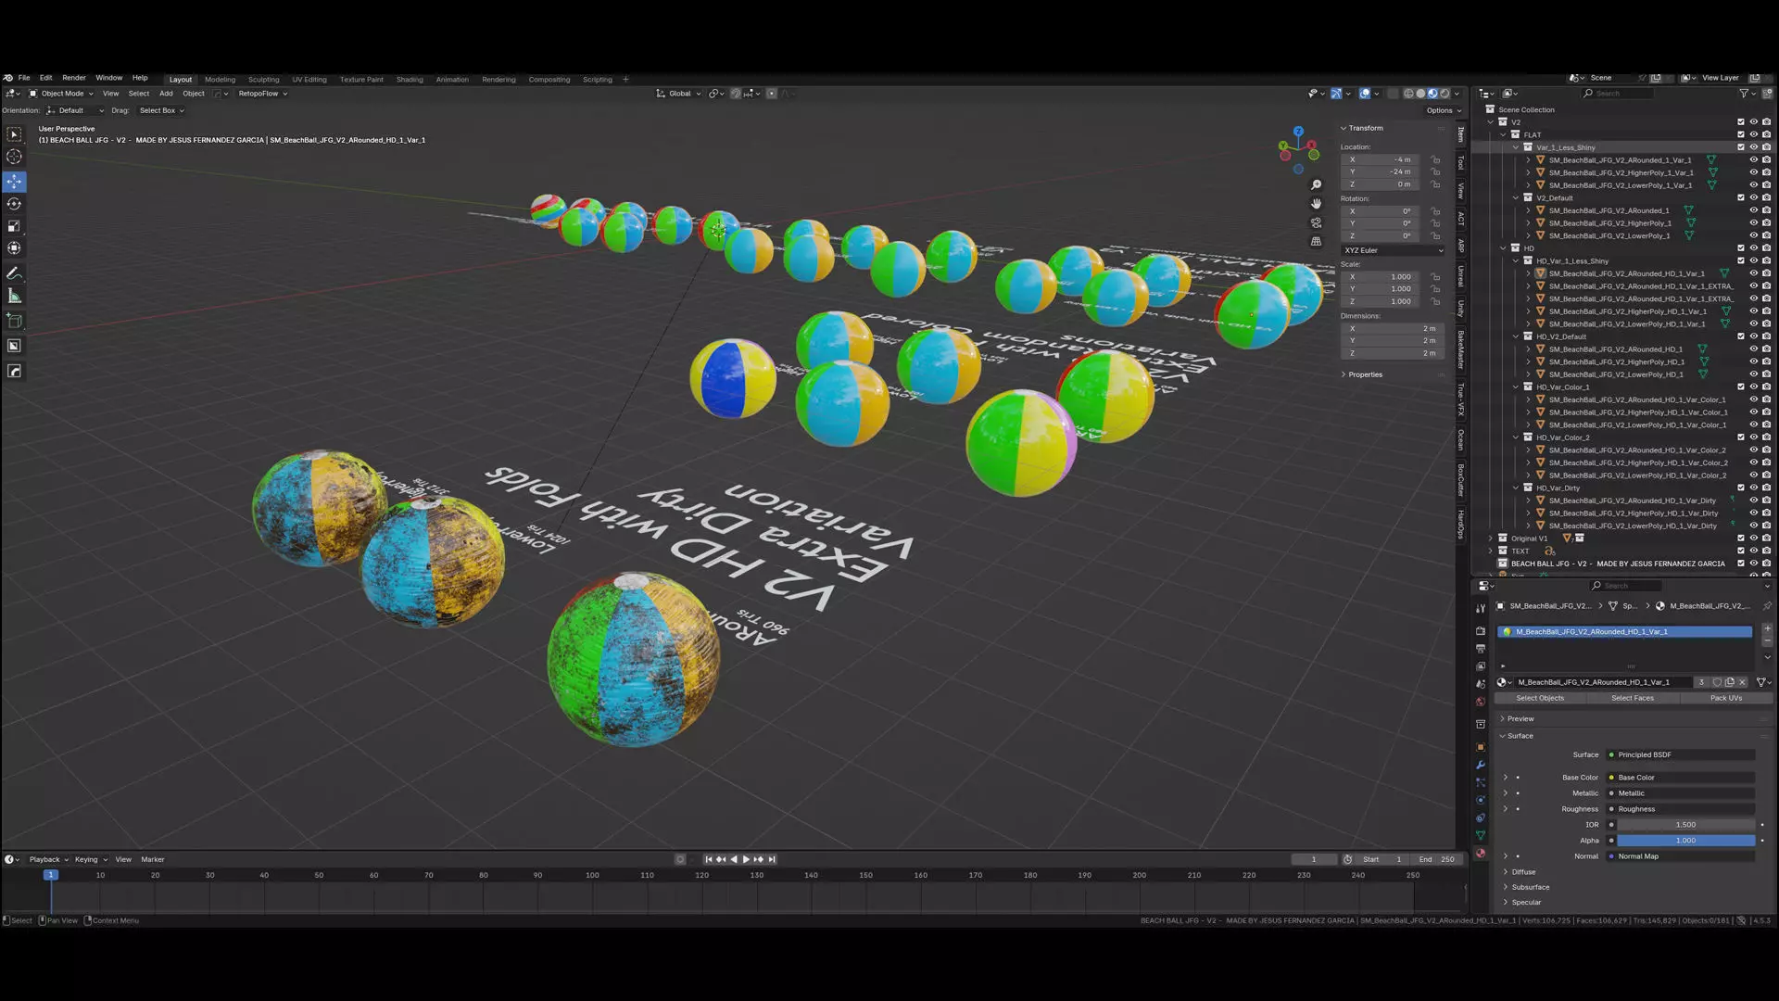Select the Rotate tool in toolbar
The width and height of the screenshot is (1779, 1001).
click(14, 204)
